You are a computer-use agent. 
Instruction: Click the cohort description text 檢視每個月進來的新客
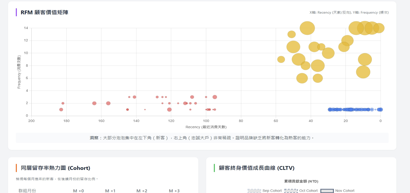[57, 179]
